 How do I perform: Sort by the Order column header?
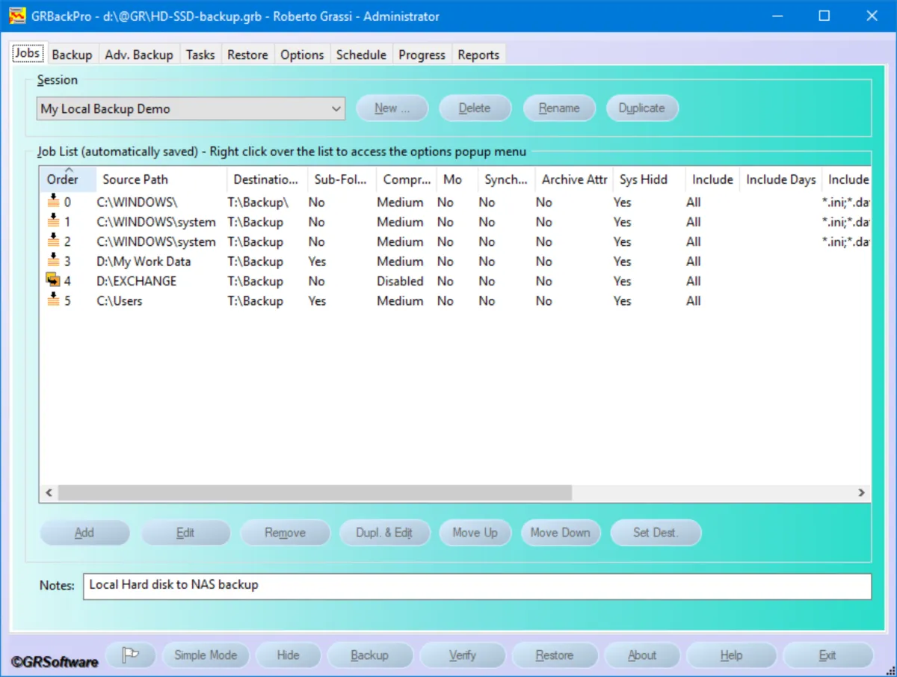click(68, 179)
